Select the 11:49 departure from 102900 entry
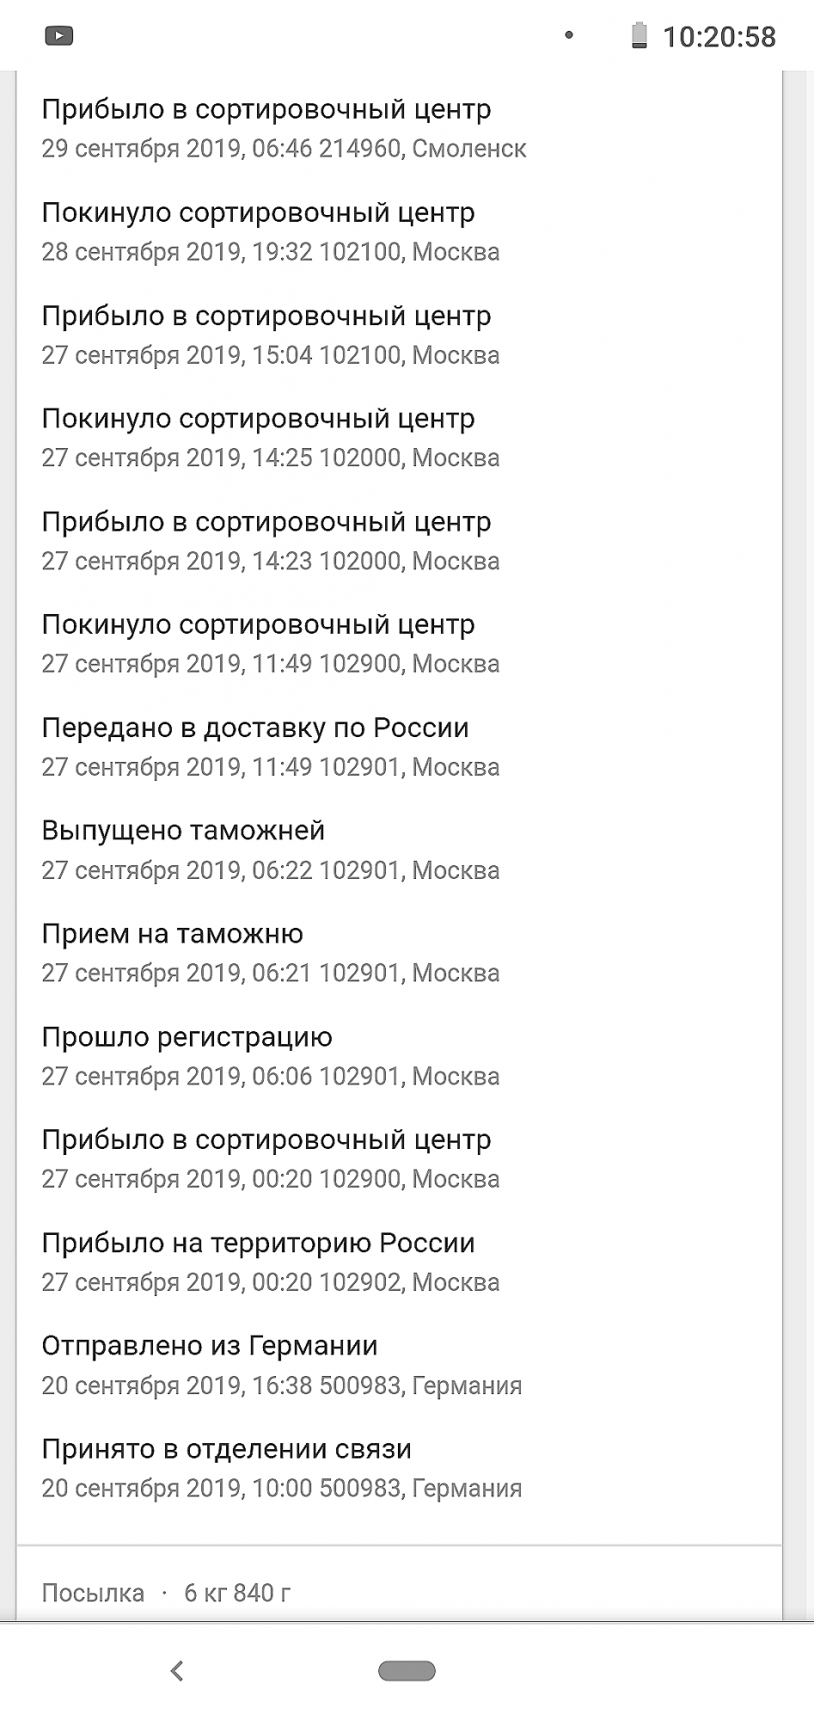The height and width of the screenshot is (1720, 814). click(271, 644)
